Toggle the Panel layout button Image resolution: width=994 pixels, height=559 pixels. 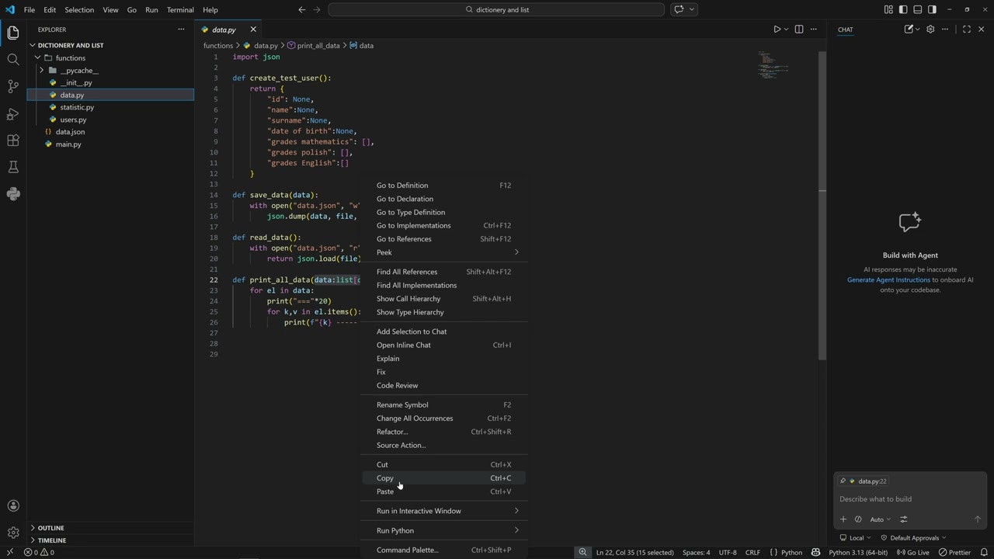click(918, 9)
